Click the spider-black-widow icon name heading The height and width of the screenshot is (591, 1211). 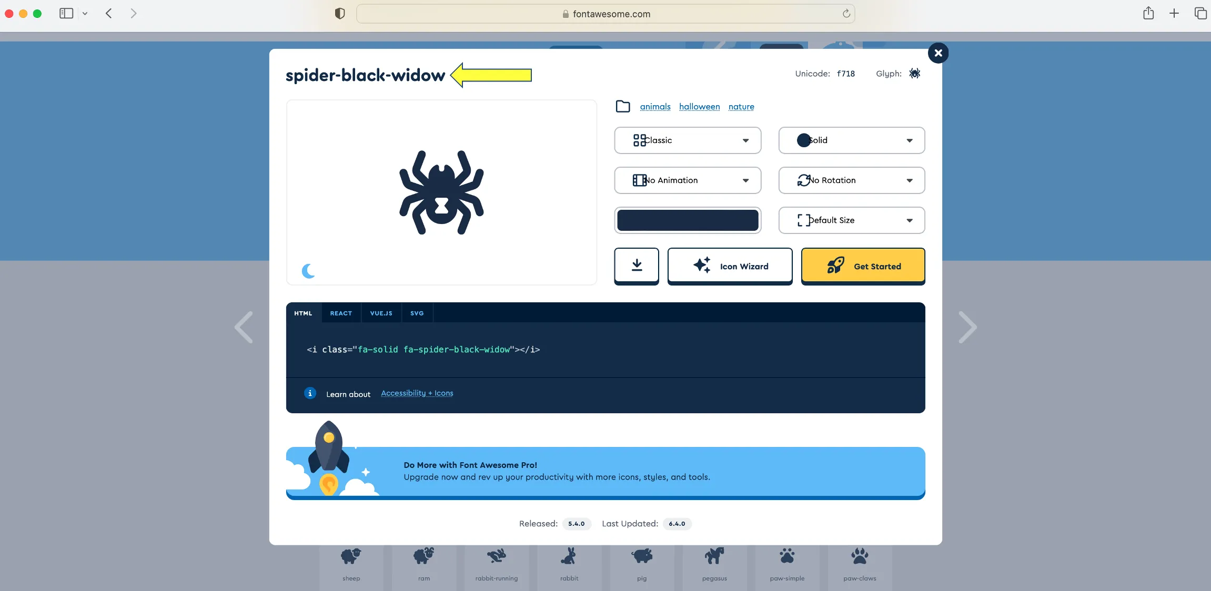click(365, 75)
